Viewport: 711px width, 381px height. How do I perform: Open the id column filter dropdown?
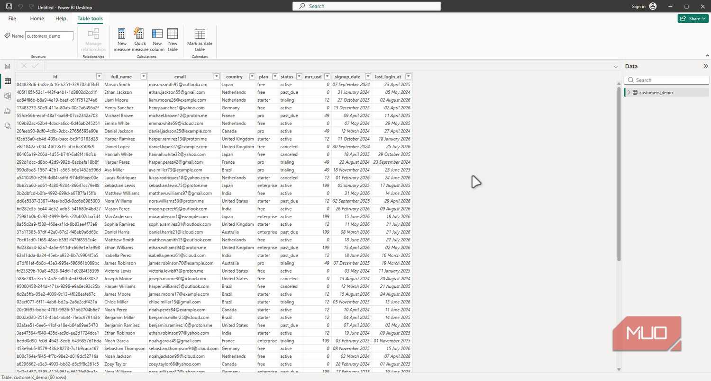tap(99, 76)
